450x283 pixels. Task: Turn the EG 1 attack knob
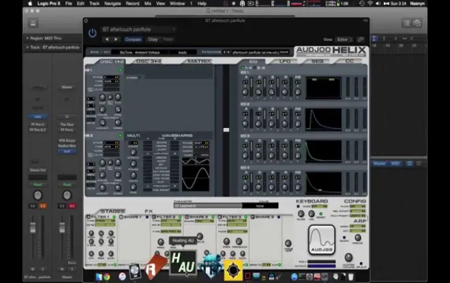click(x=245, y=92)
